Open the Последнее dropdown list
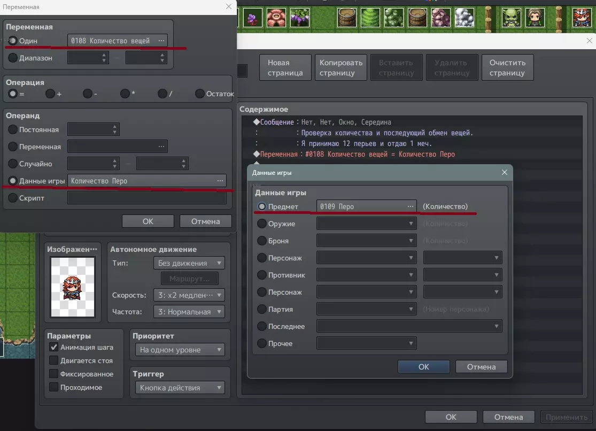This screenshot has height=431, width=596. pos(409,326)
